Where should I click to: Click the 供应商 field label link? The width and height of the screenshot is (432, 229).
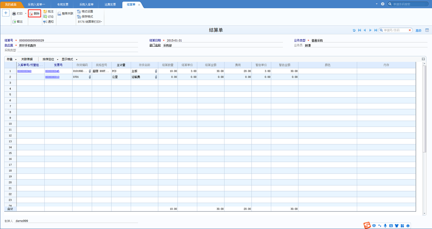9,46
